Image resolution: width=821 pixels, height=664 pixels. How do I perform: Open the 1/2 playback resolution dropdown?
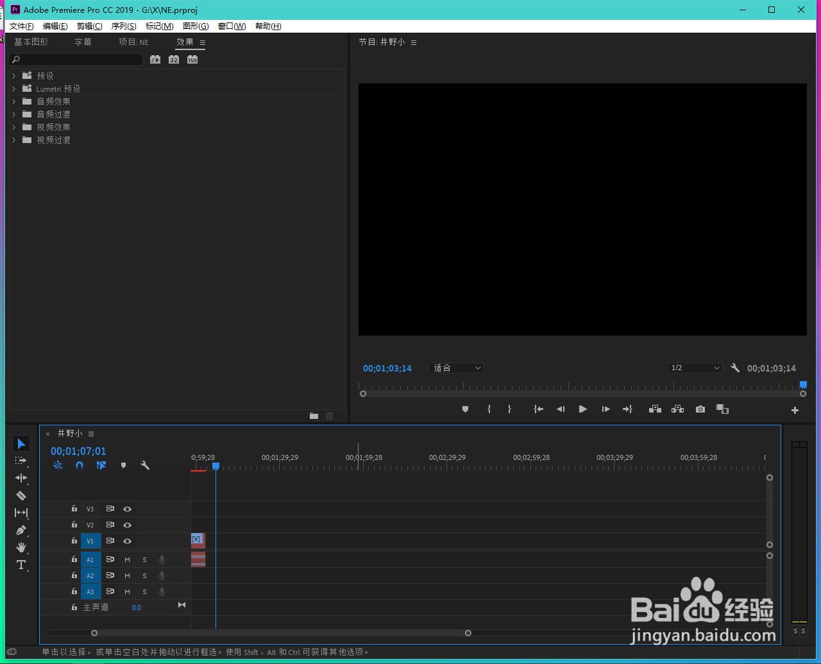[695, 368]
